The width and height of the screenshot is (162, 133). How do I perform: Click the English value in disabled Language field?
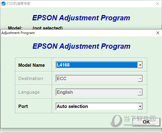click(x=65, y=92)
